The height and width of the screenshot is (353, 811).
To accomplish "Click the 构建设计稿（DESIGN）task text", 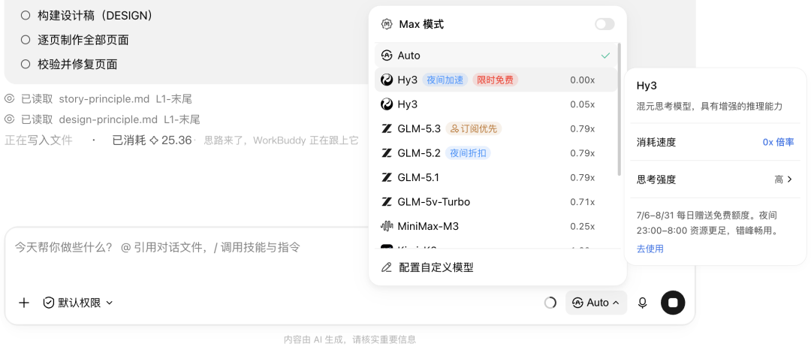I will click(95, 16).
